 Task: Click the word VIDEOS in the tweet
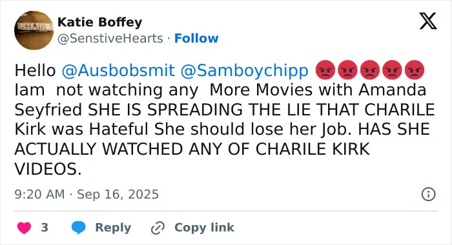pyautogui.click(x=48, y=169)
